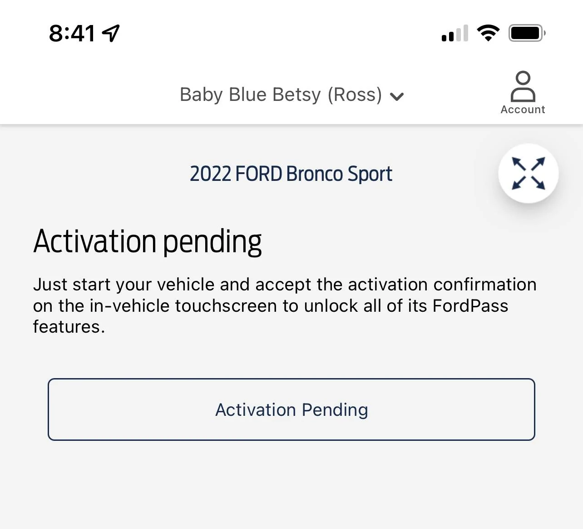Click the Account label text
The image size is (583, 529).
[x=523, y=109]
